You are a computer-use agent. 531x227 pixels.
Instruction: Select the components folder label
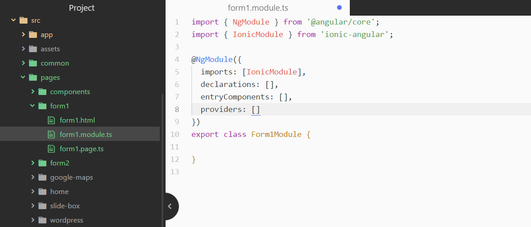(70, 92)
